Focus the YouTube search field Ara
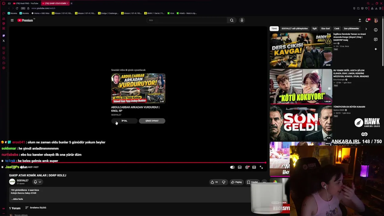 click(x=187, y=20)
